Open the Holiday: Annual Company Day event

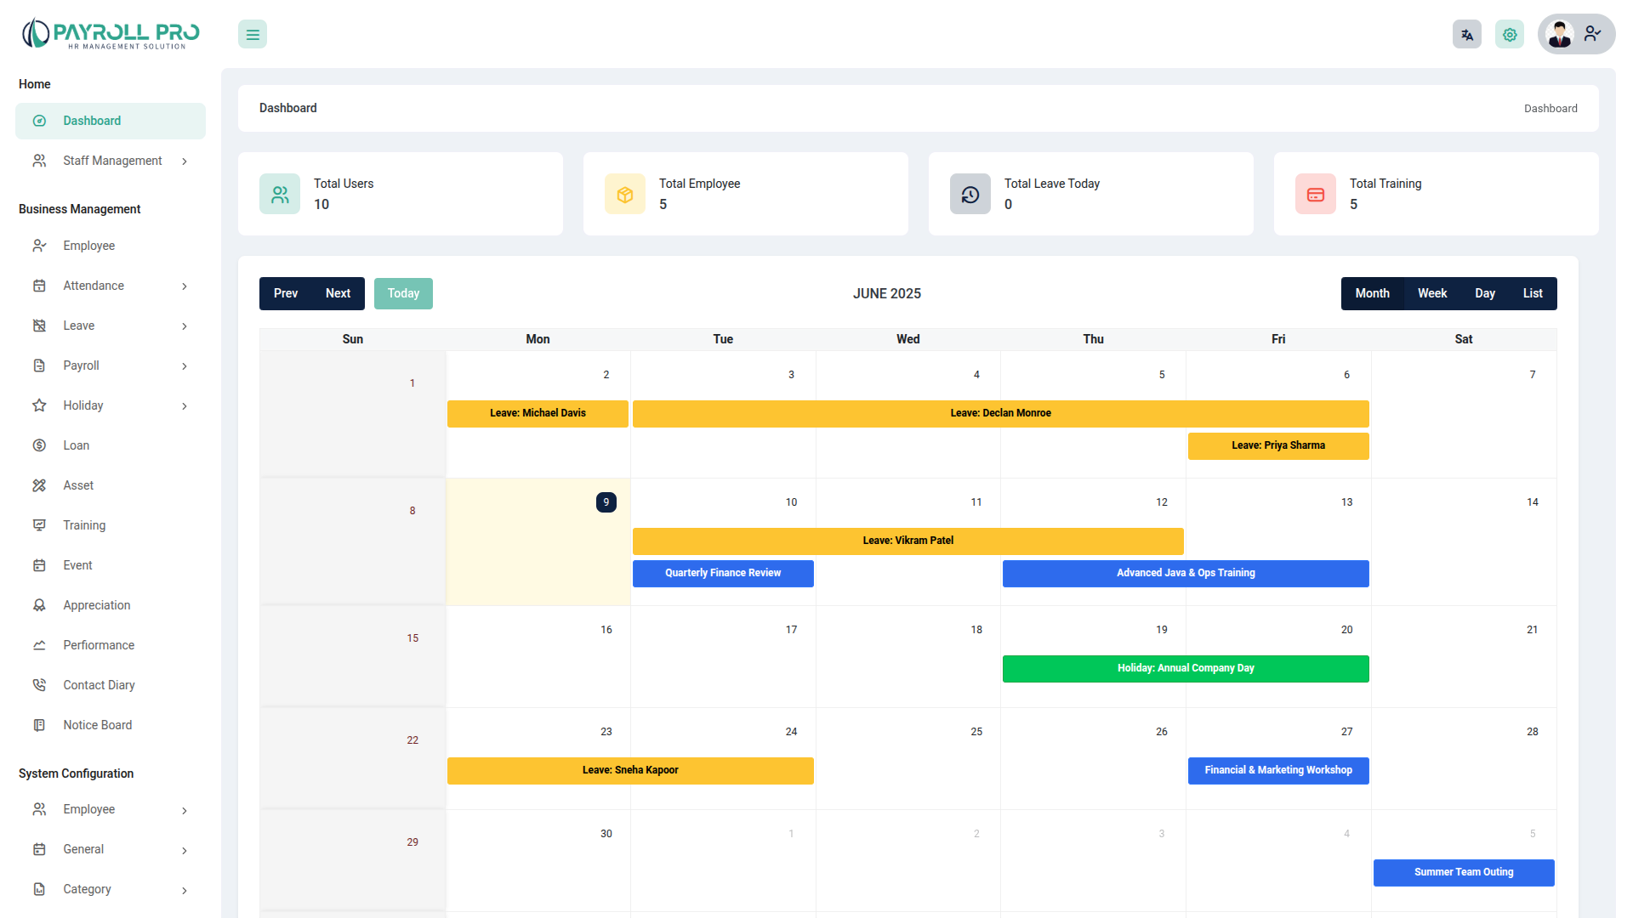pos(1185,668)
